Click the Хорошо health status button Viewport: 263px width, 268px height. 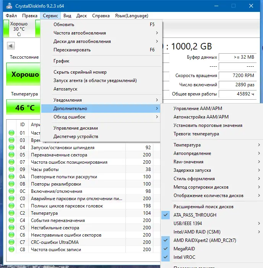coord(24,74)
